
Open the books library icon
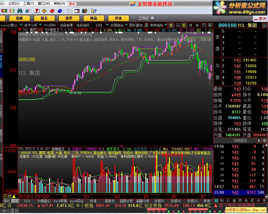coord(84,11)
